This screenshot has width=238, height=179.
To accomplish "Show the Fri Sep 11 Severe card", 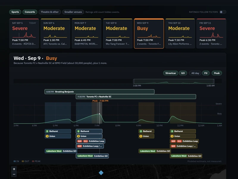I will [x=211, y=33].
